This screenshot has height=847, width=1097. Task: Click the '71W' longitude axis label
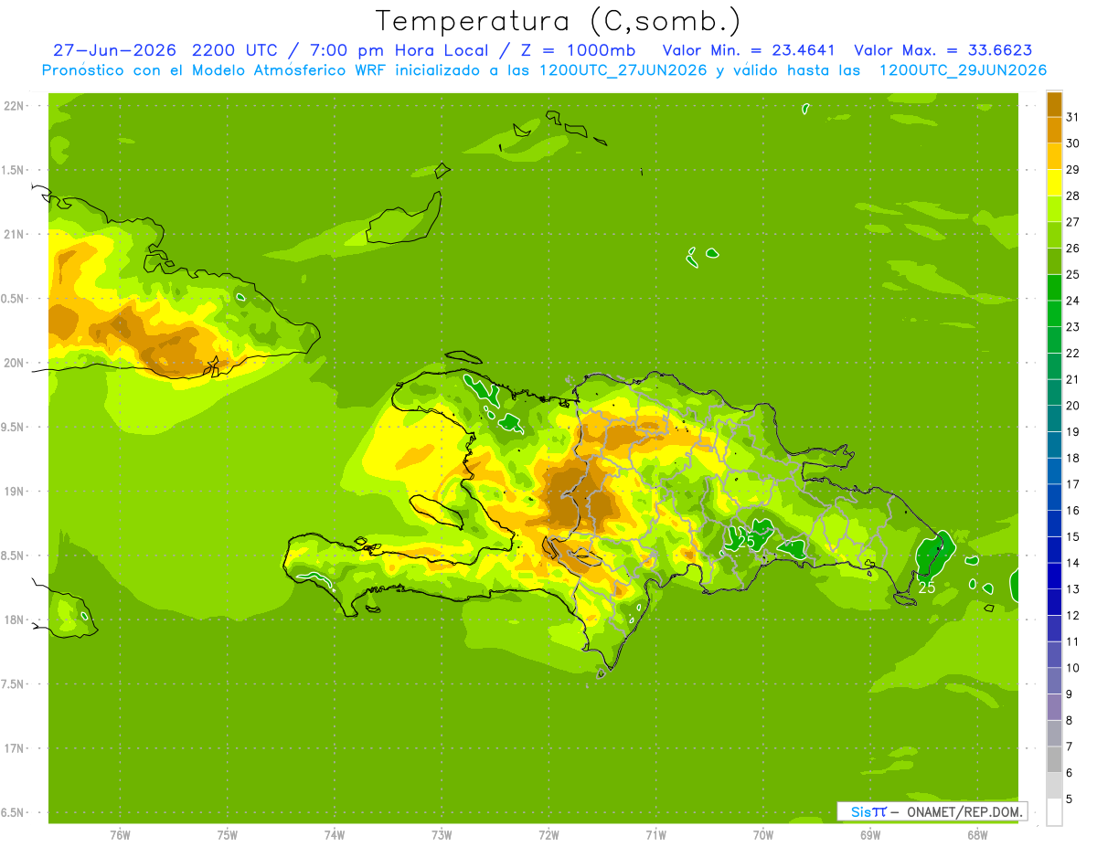[x=655, y=836]
